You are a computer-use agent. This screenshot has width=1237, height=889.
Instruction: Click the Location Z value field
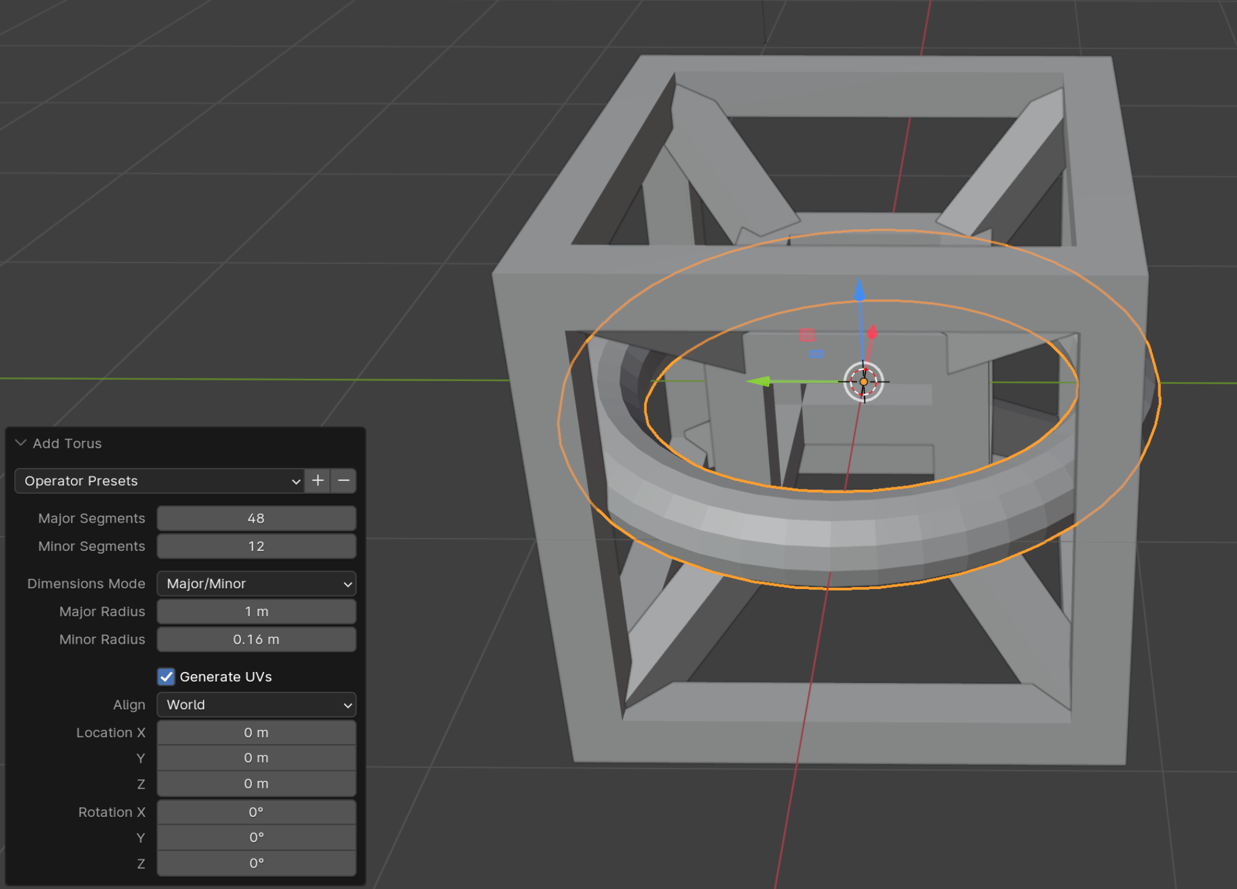[x=256, y=784]
